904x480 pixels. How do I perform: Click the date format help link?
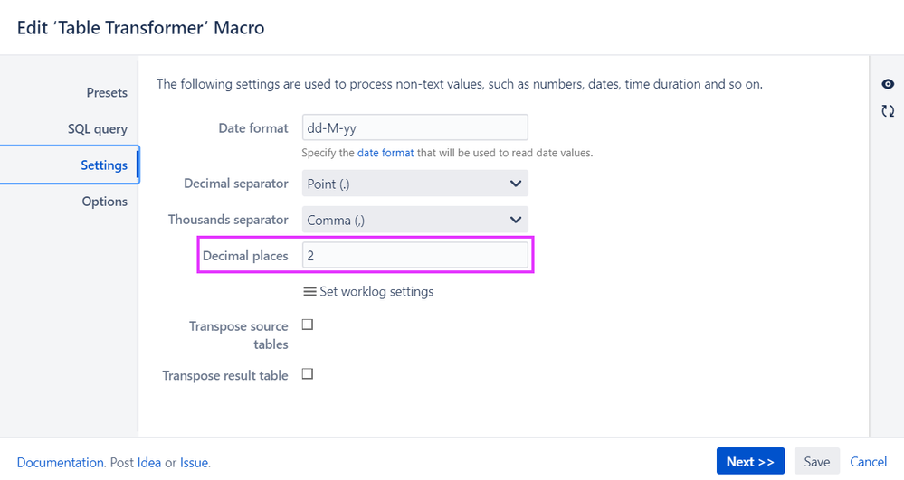point(385,153)
